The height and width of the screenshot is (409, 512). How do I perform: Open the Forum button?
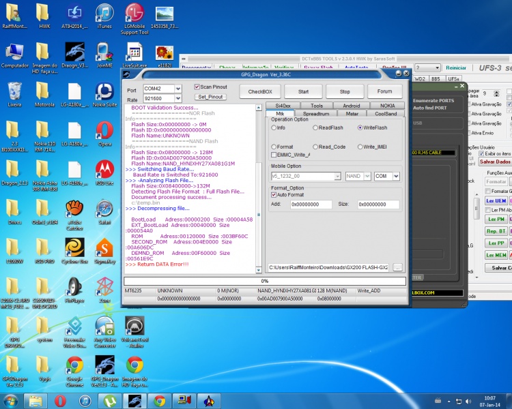[384, 91]
